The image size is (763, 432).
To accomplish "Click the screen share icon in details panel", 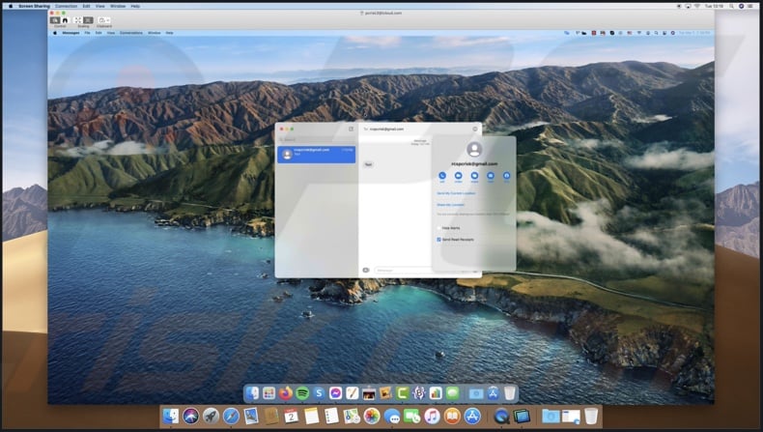I will pyautogui.click(x=474, y=175).
